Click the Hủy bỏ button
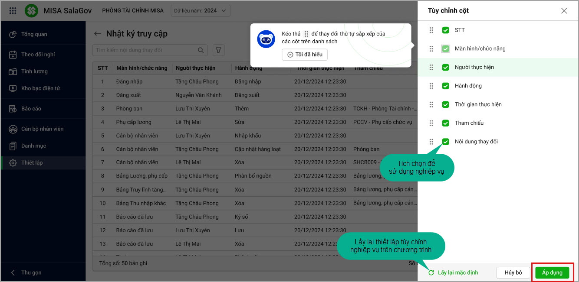This screenshot has height=282, width=579. pyautogui.click(x=513, y=273)
